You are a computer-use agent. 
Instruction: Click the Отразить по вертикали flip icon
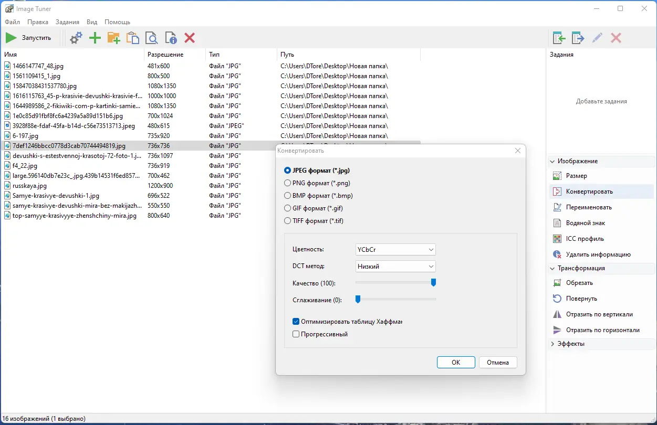(557, 314)
